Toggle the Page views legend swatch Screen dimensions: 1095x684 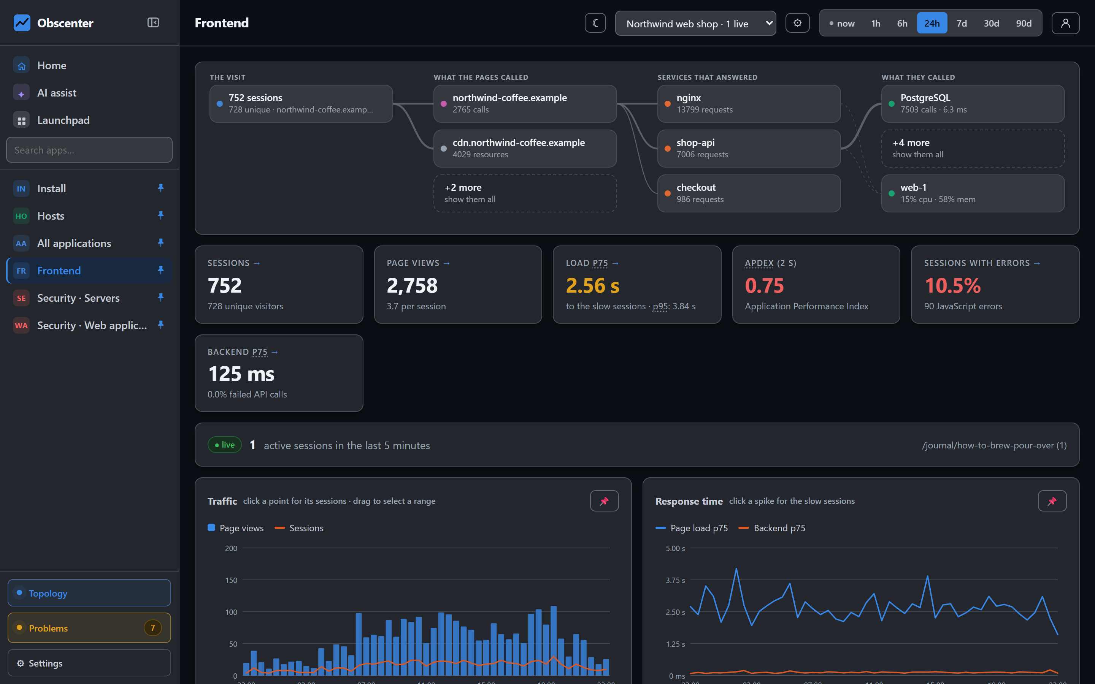coord(211,527)
